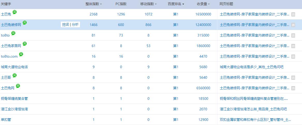Viewport: 302px width, 125px height.
Task: Click 第1 rank in 单扣管 row
Action: coord(176,120)
